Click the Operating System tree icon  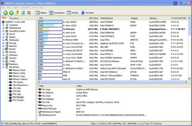coord(7,31)
